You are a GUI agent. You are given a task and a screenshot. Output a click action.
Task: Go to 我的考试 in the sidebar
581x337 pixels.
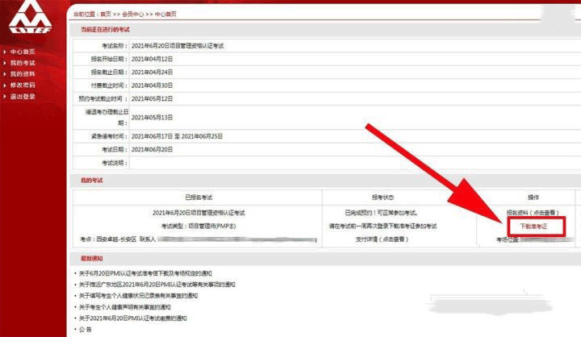pos(23,63)
